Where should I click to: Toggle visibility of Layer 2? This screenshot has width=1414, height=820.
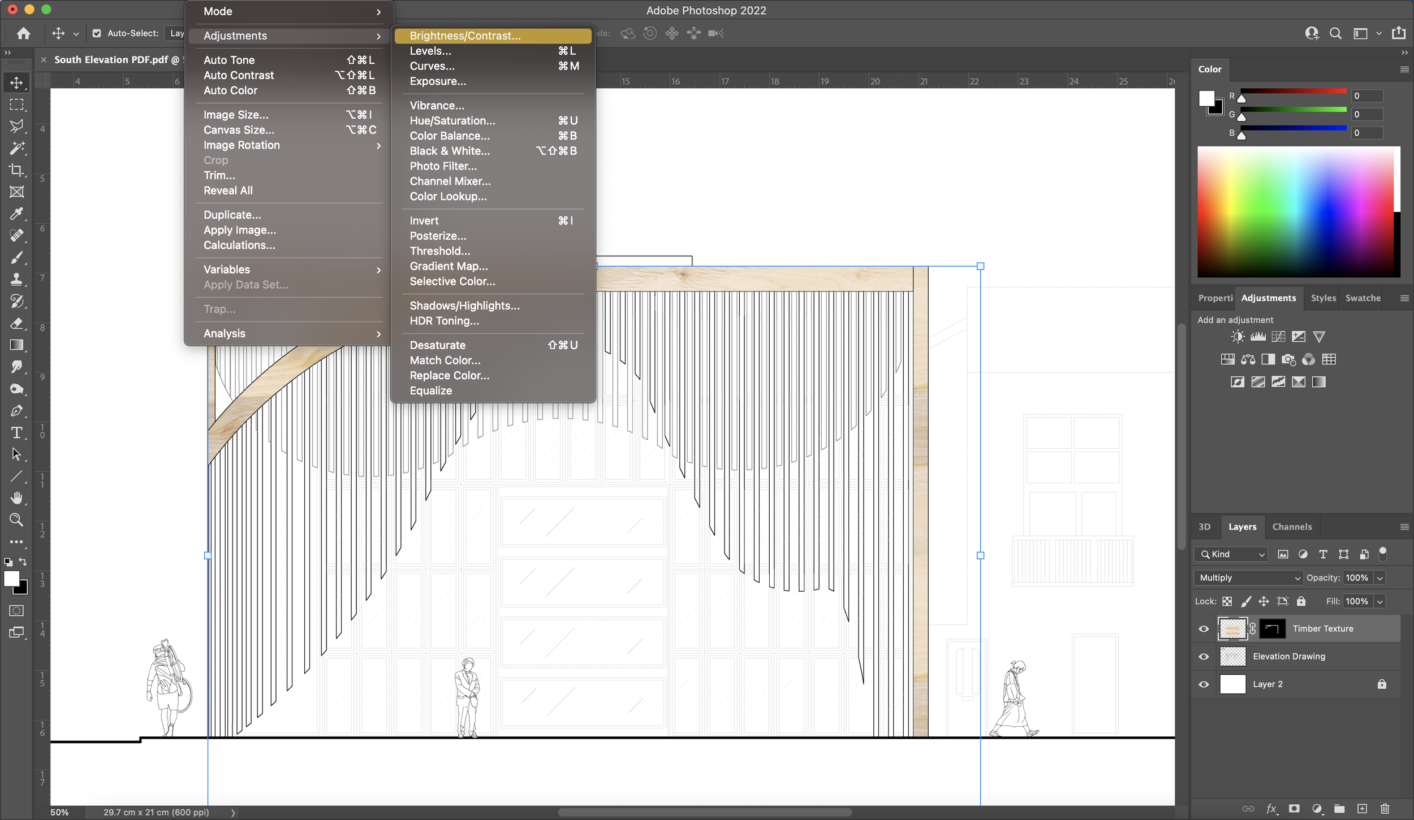point(1204,684)
